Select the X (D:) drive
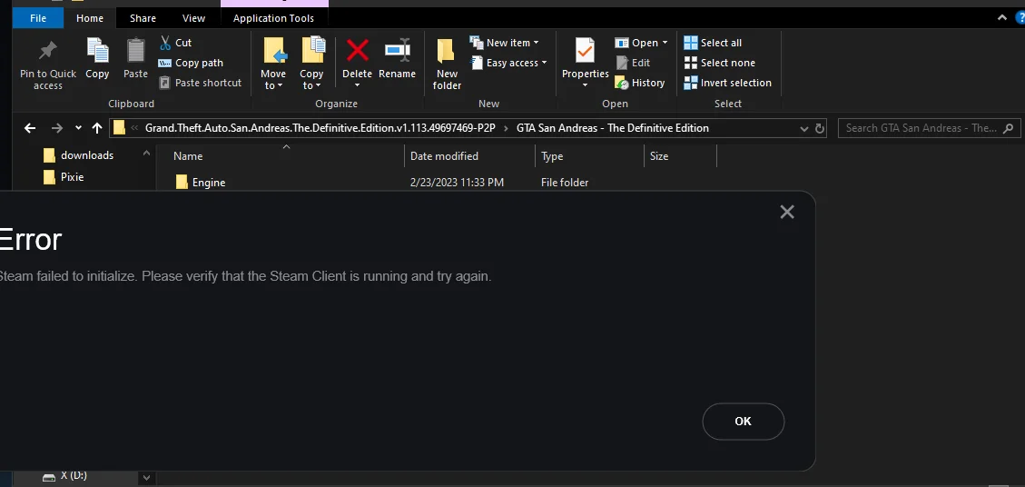This screenshot has height=487, width=1025. [64, 476]
